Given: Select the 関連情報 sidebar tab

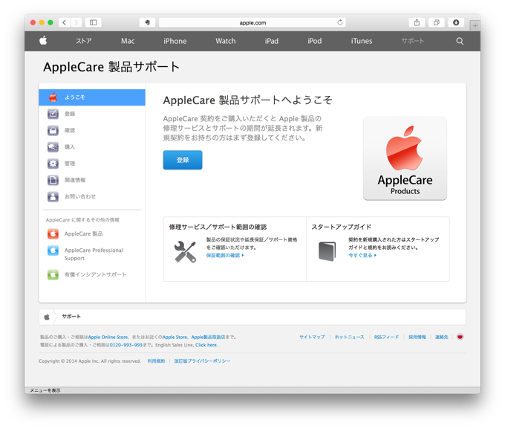Looking at the screenshot, I should point(92,180).
